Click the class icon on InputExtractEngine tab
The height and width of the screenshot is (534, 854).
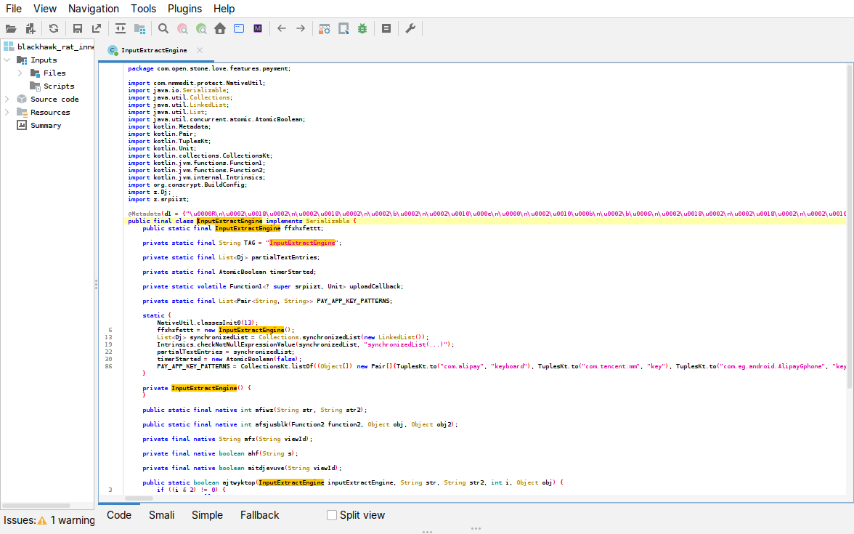point(113,50)
